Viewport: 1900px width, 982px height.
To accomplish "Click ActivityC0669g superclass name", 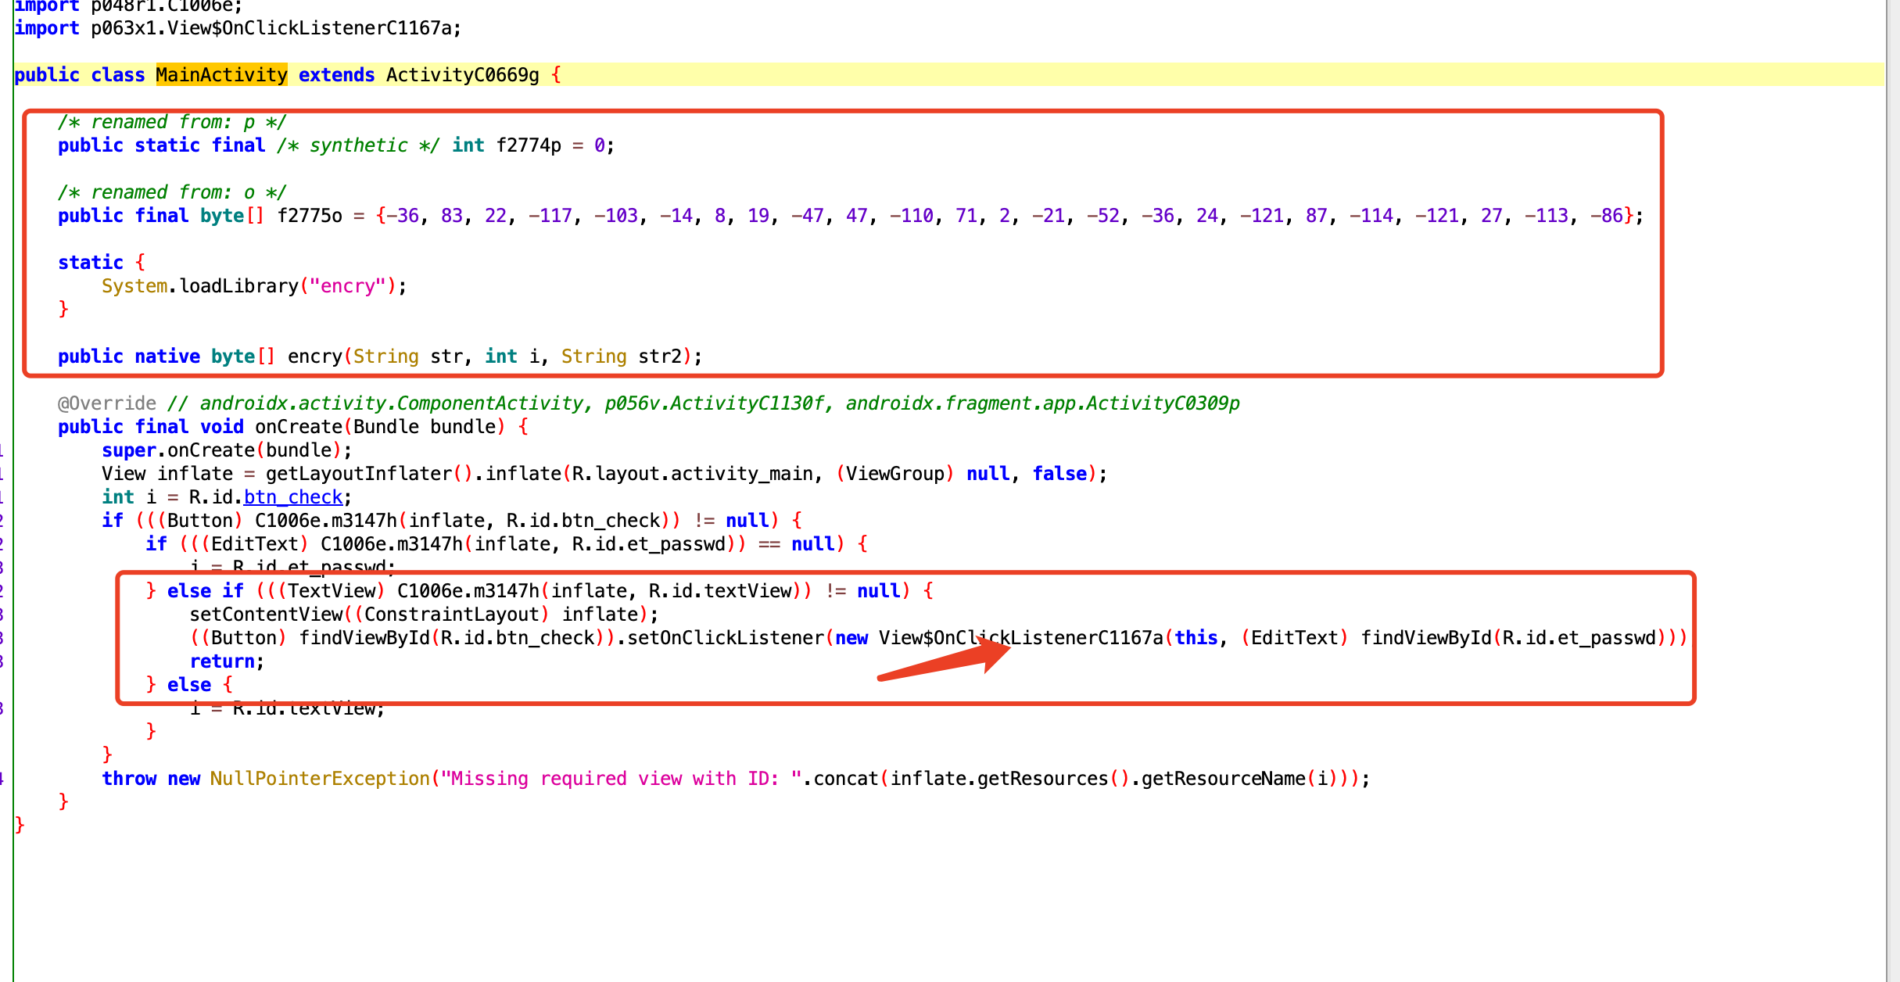I will point(463,75).
